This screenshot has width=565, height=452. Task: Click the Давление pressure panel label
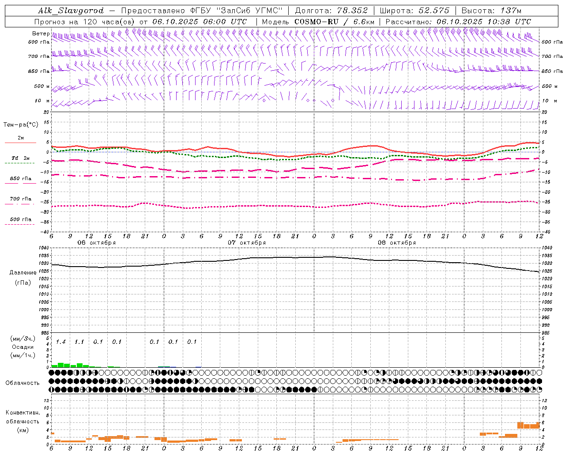pos(23,273)
